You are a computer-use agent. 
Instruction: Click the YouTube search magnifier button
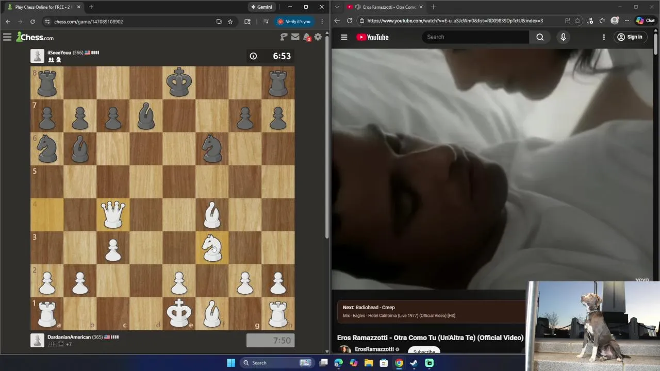(540, 37)
